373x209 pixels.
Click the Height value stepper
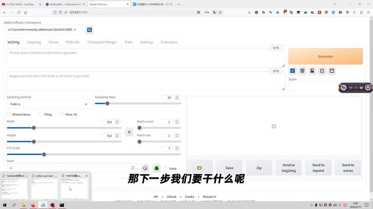coord(117,135)
